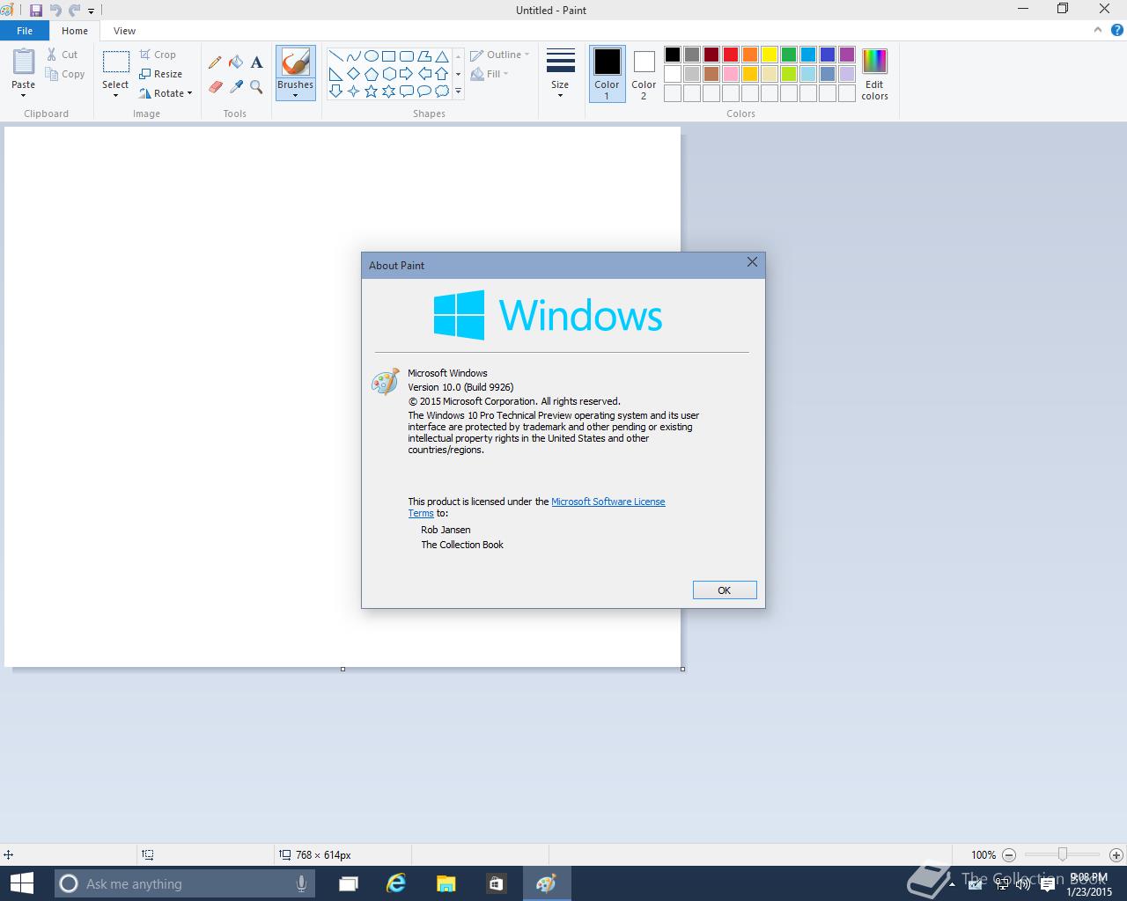
Task: Click Undo arrow in quick access toolbar
Action: pyautogui.click(x=55, y=11)
